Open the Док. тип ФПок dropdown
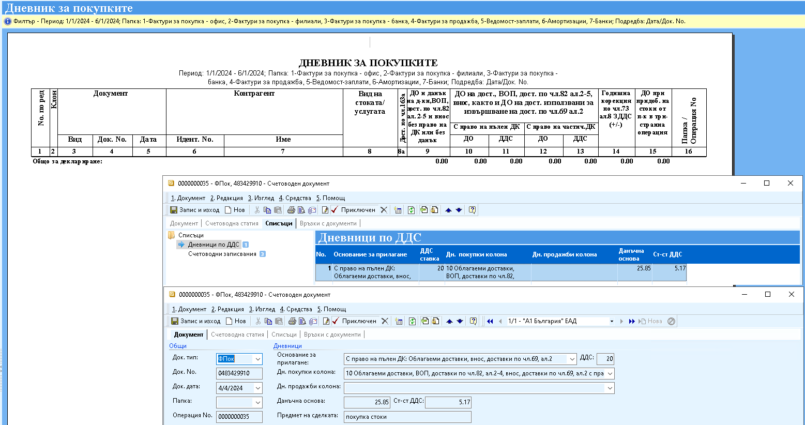Screen dimensions: 805x425 point(258,359)
